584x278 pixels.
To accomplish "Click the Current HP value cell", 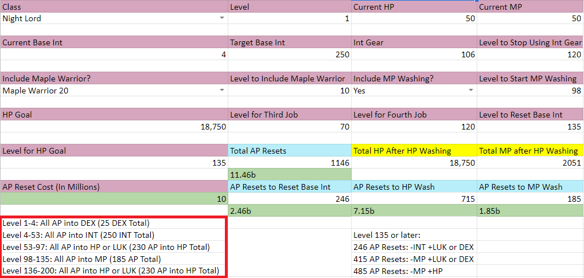I will (414, 19).
